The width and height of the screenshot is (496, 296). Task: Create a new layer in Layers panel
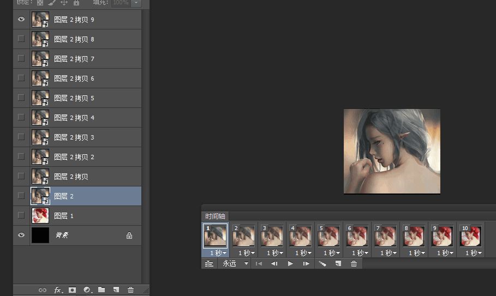116,289
